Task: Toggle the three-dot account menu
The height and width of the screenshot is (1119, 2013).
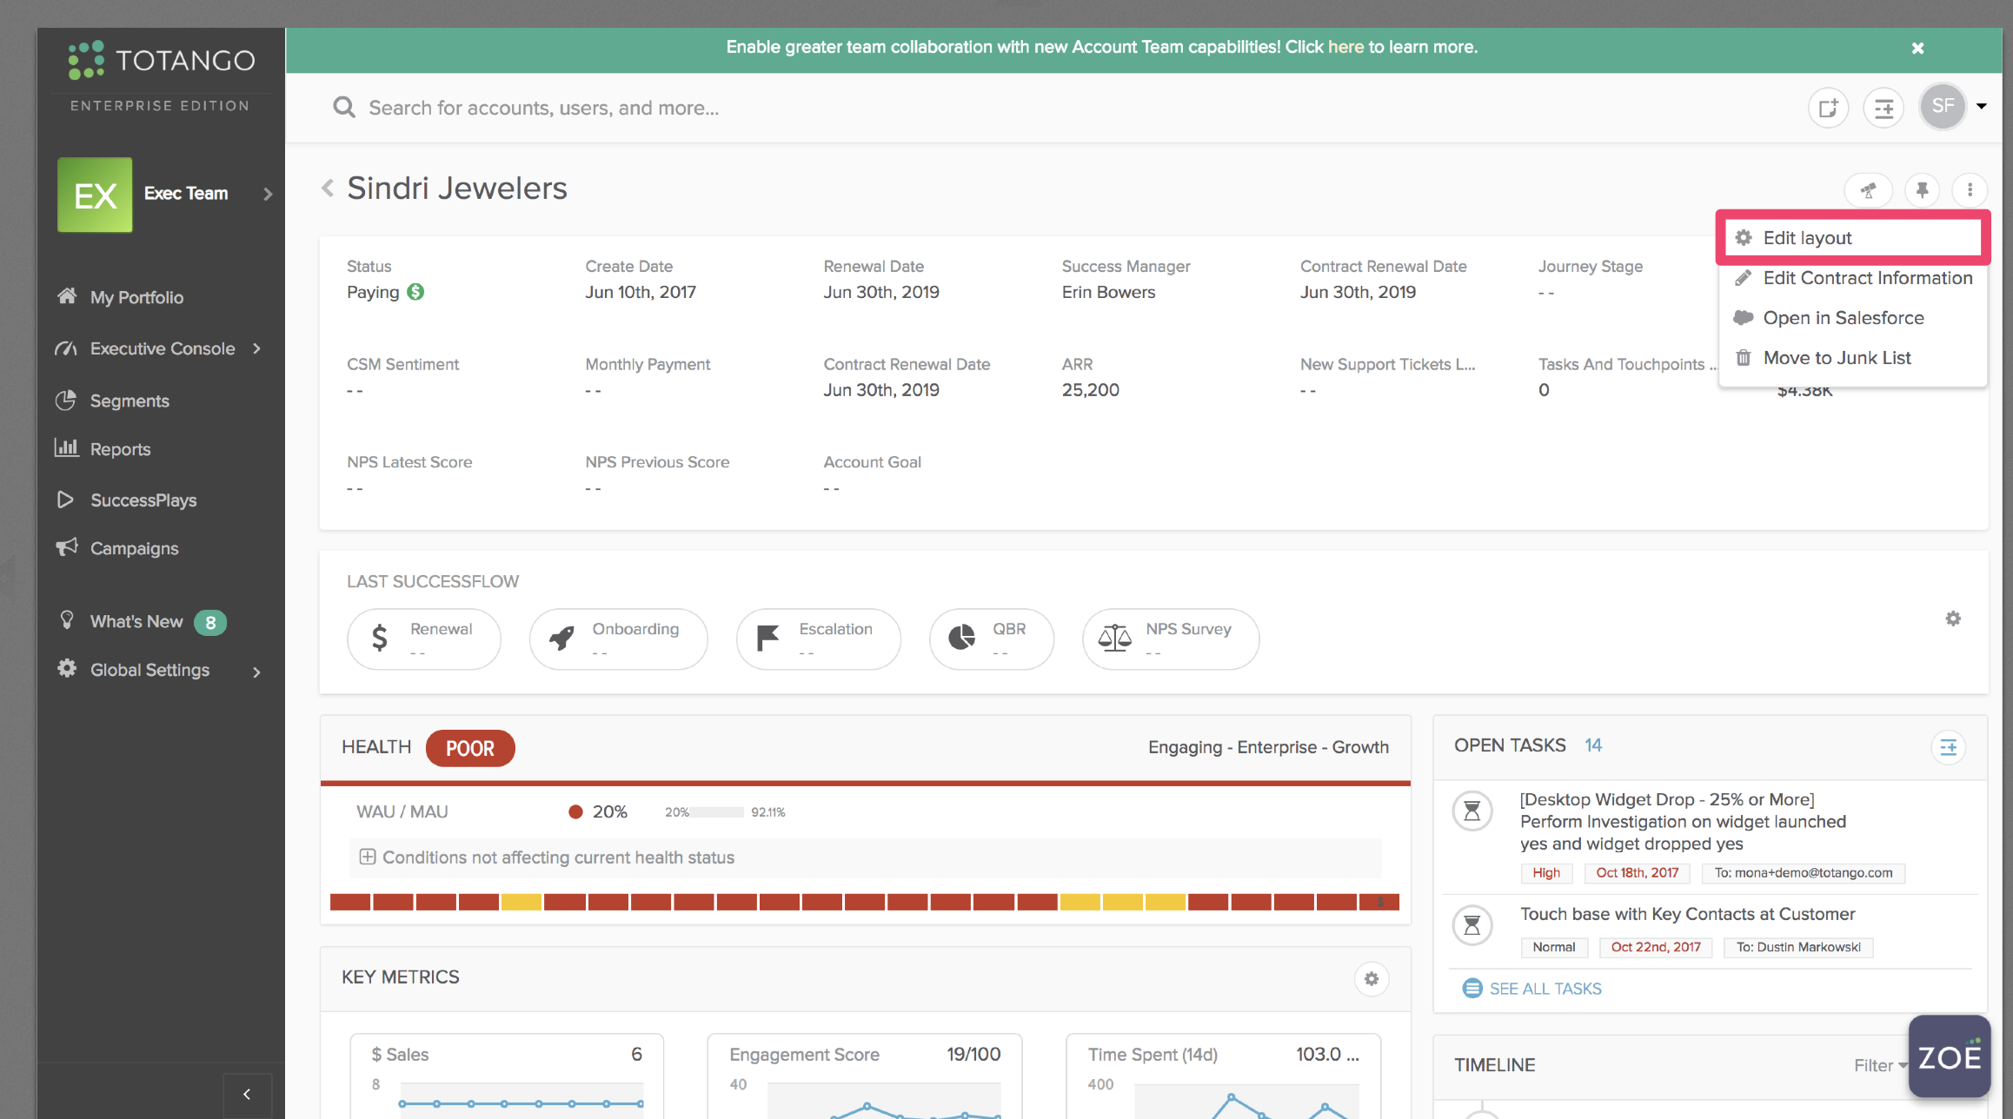Action: [x=1970, y=189]
